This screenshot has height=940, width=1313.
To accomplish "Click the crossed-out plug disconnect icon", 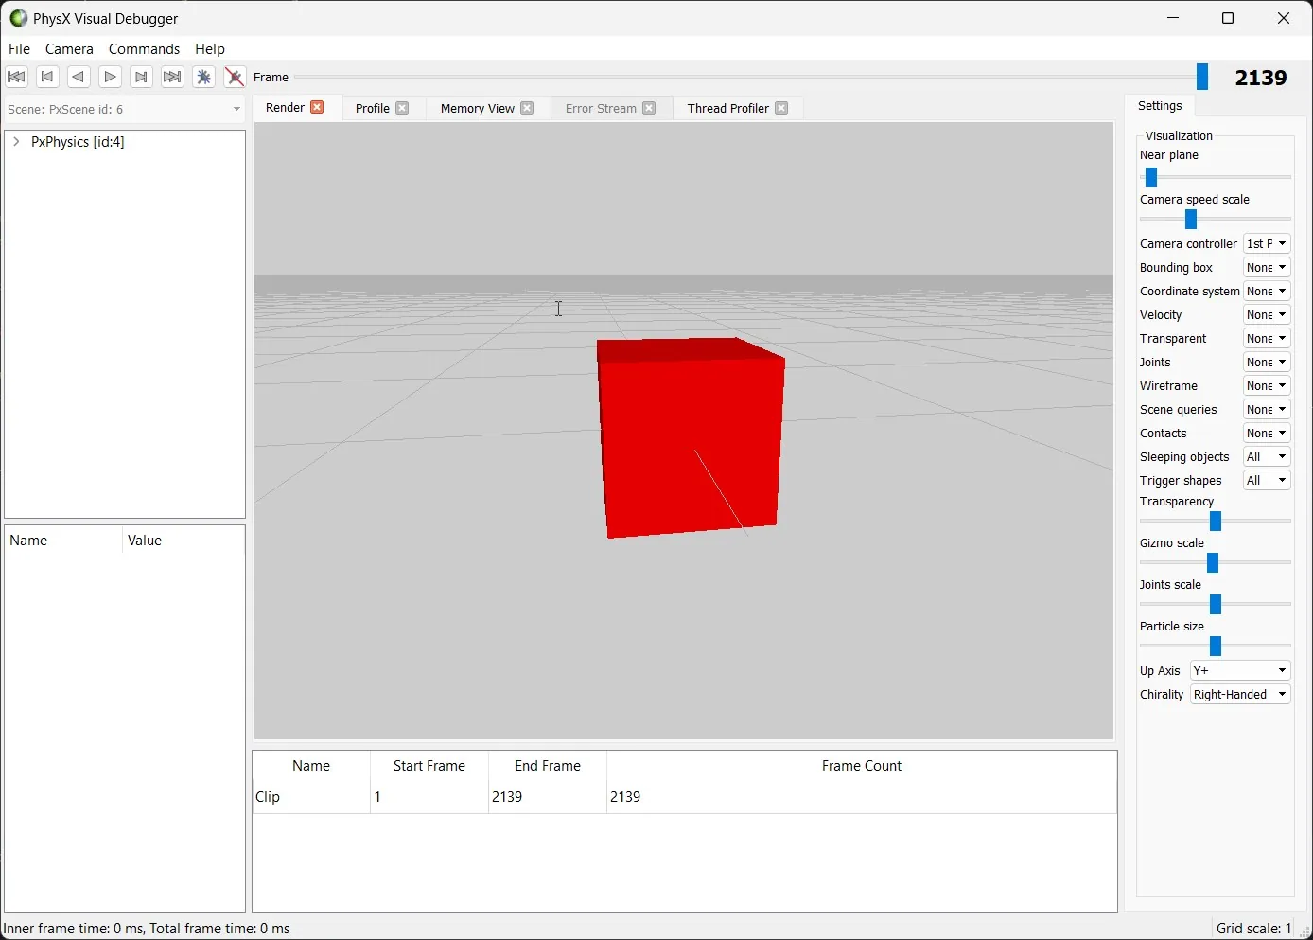I will [235, 78].
